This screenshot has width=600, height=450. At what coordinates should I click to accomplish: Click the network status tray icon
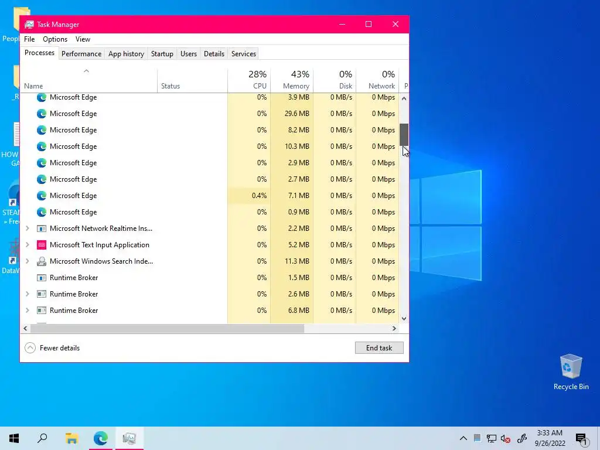(492, 438)
